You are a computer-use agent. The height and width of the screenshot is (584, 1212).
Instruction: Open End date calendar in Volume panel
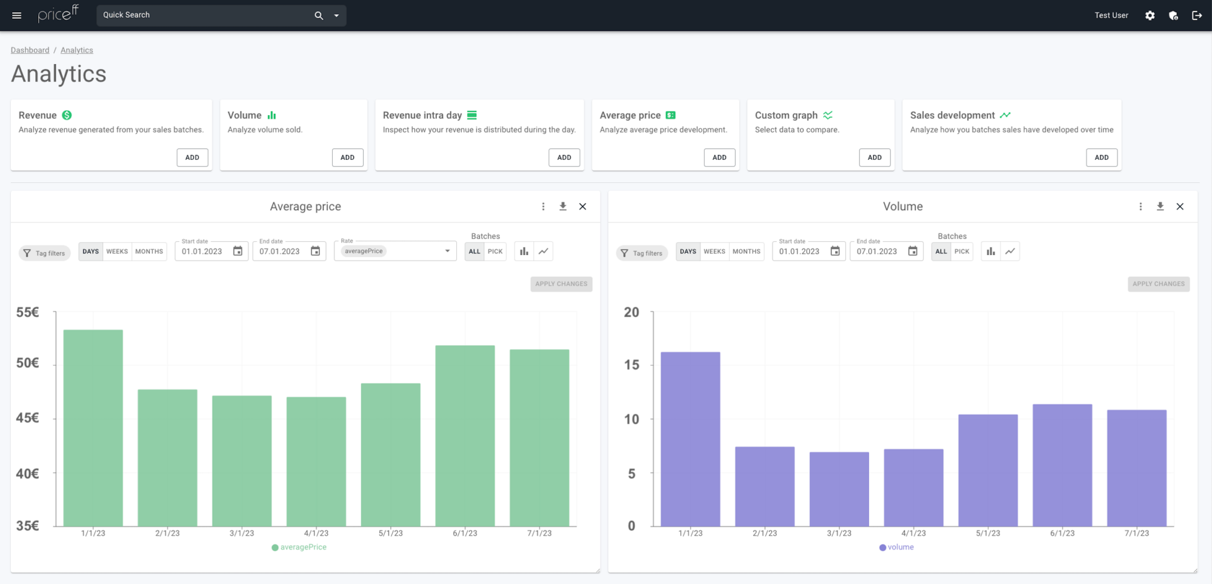(x=913, y=251)
